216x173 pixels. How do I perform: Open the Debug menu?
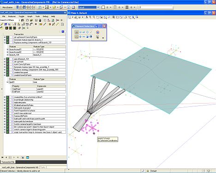pos(45,16)
